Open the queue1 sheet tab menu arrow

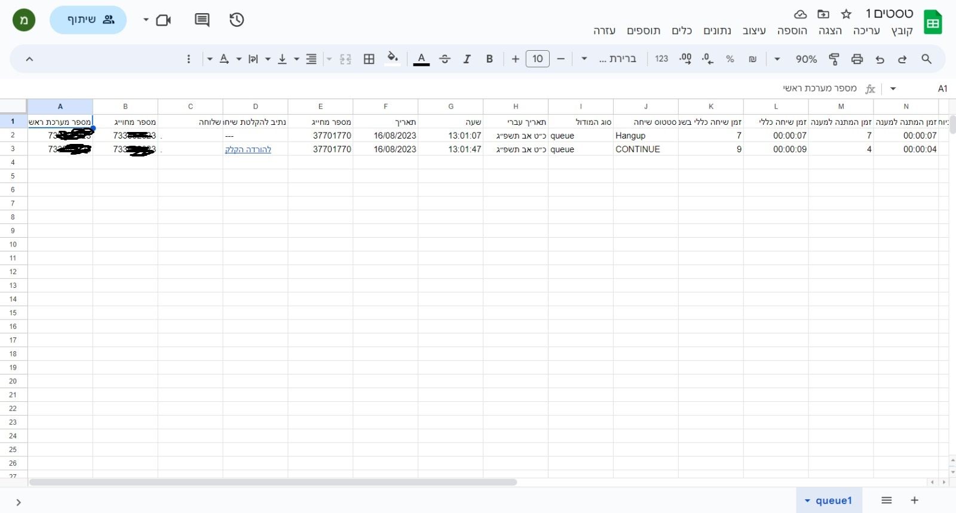(x=807, y=500)
